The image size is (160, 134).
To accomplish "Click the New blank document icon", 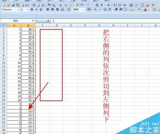I will pyautogui.click(x=4, y=5).
